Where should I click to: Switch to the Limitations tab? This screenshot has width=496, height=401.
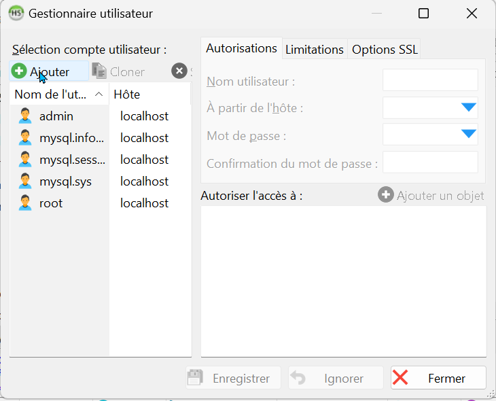[314, 50]
